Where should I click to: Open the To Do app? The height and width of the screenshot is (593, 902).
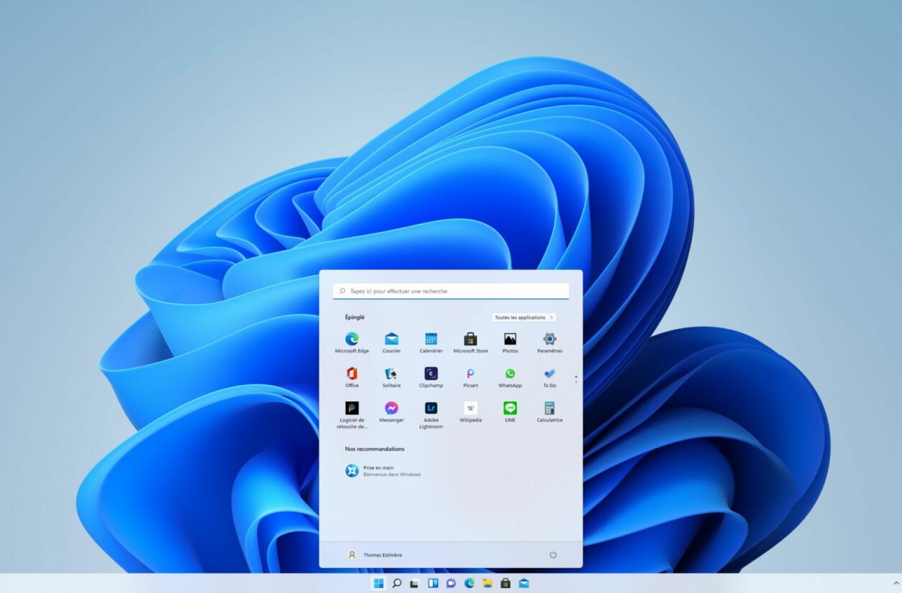[x=549, y=377]
